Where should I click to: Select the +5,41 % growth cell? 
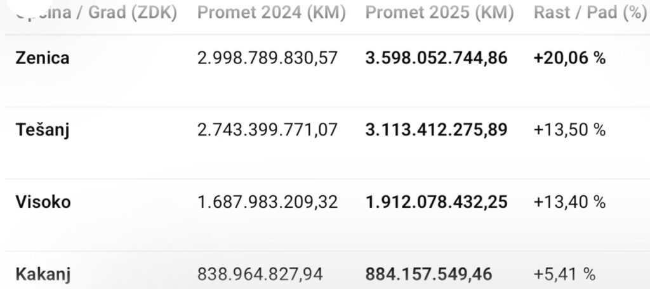(x=565, y=274)
